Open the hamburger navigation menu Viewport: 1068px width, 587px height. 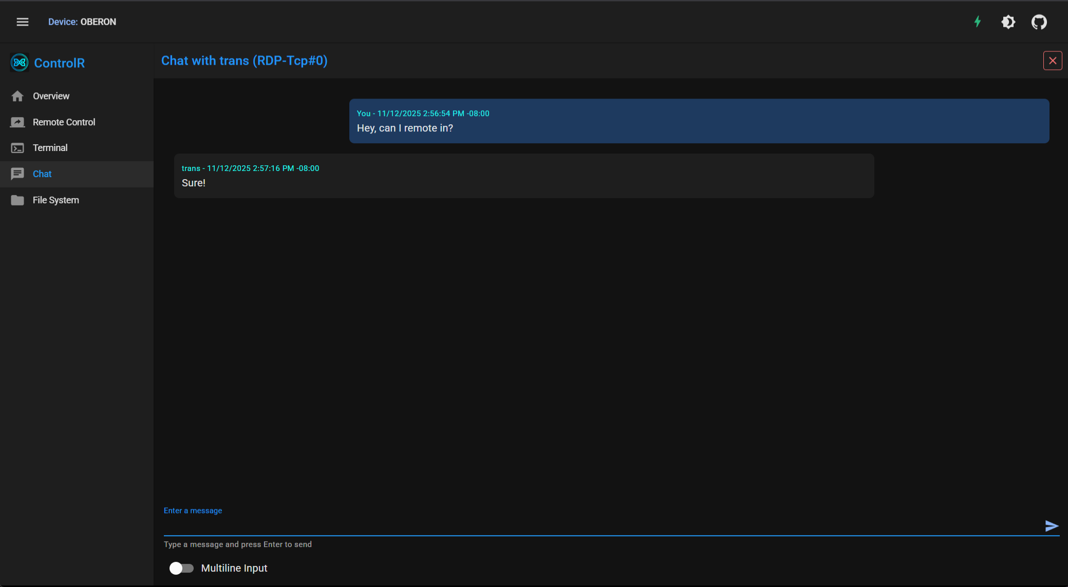(22, 22)
